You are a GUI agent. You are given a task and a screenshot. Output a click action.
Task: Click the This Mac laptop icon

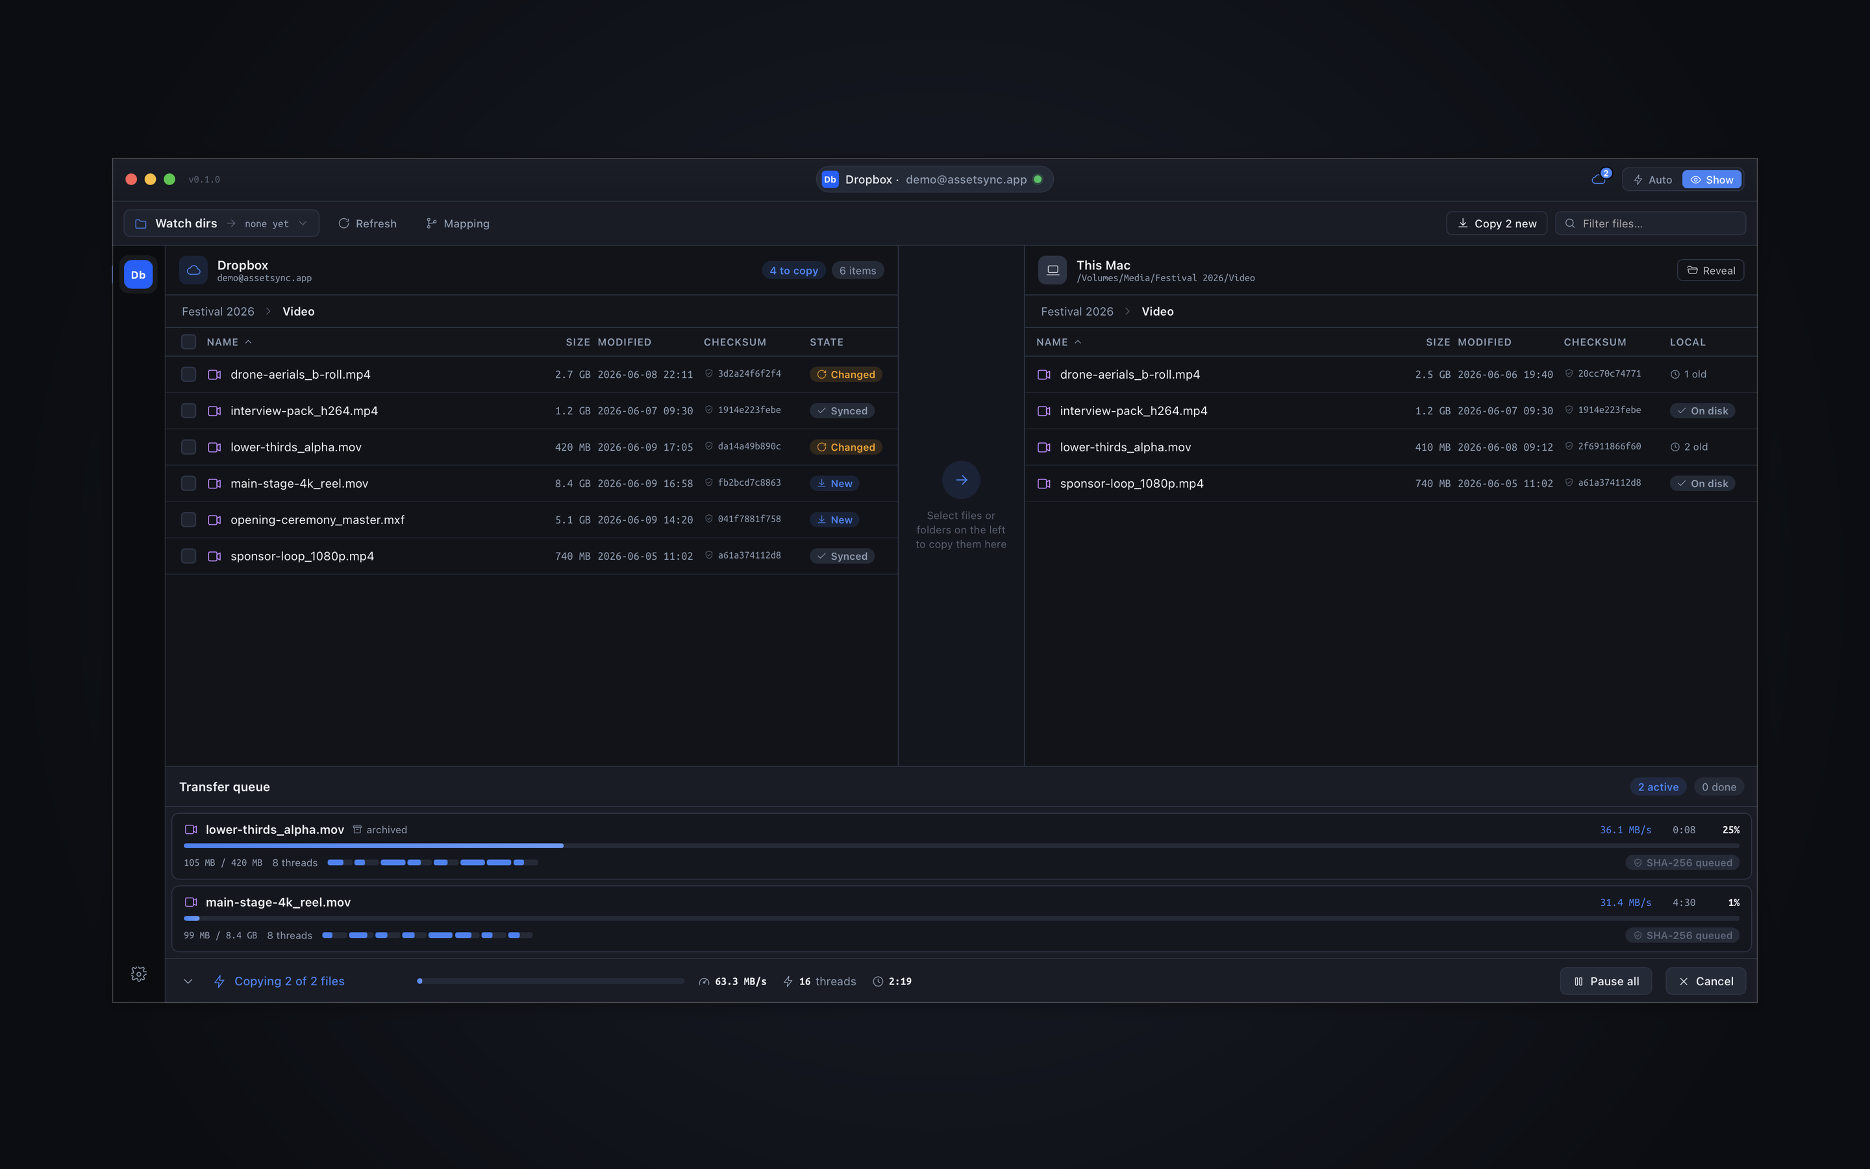click(x=1053, y=270)
